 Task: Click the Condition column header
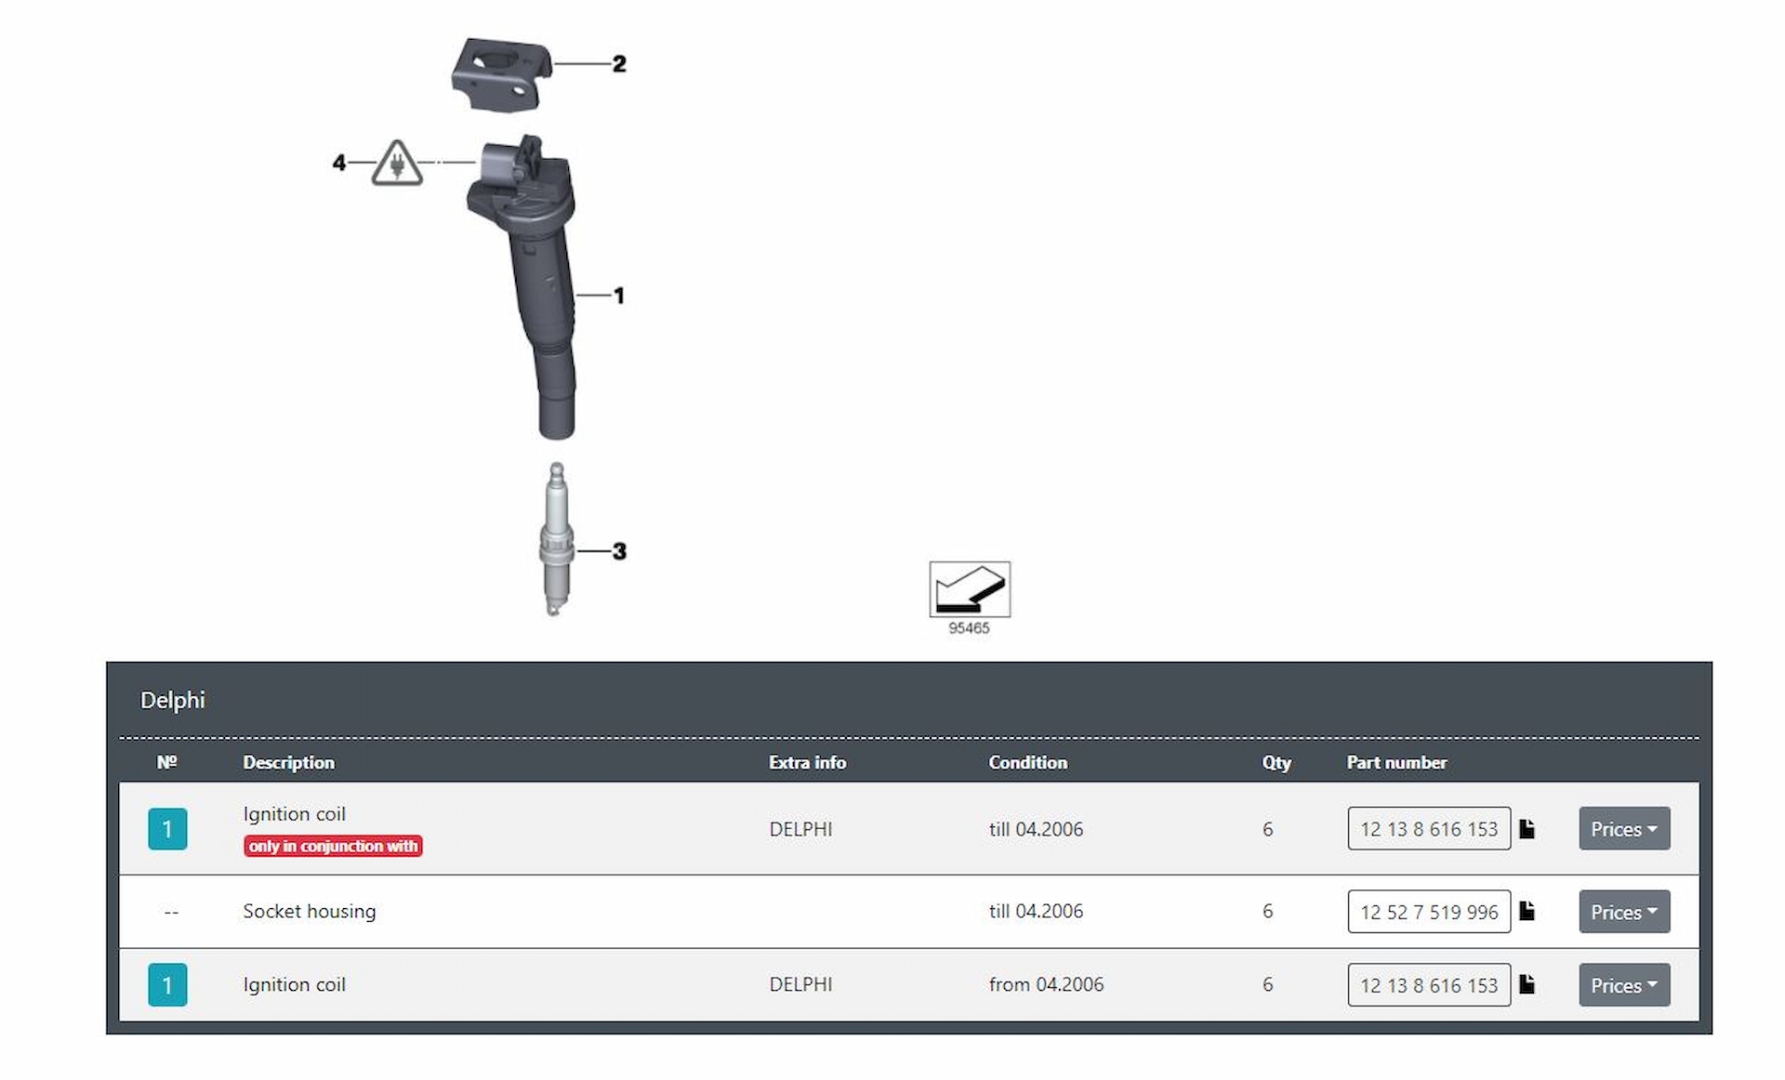(1027, 762)
